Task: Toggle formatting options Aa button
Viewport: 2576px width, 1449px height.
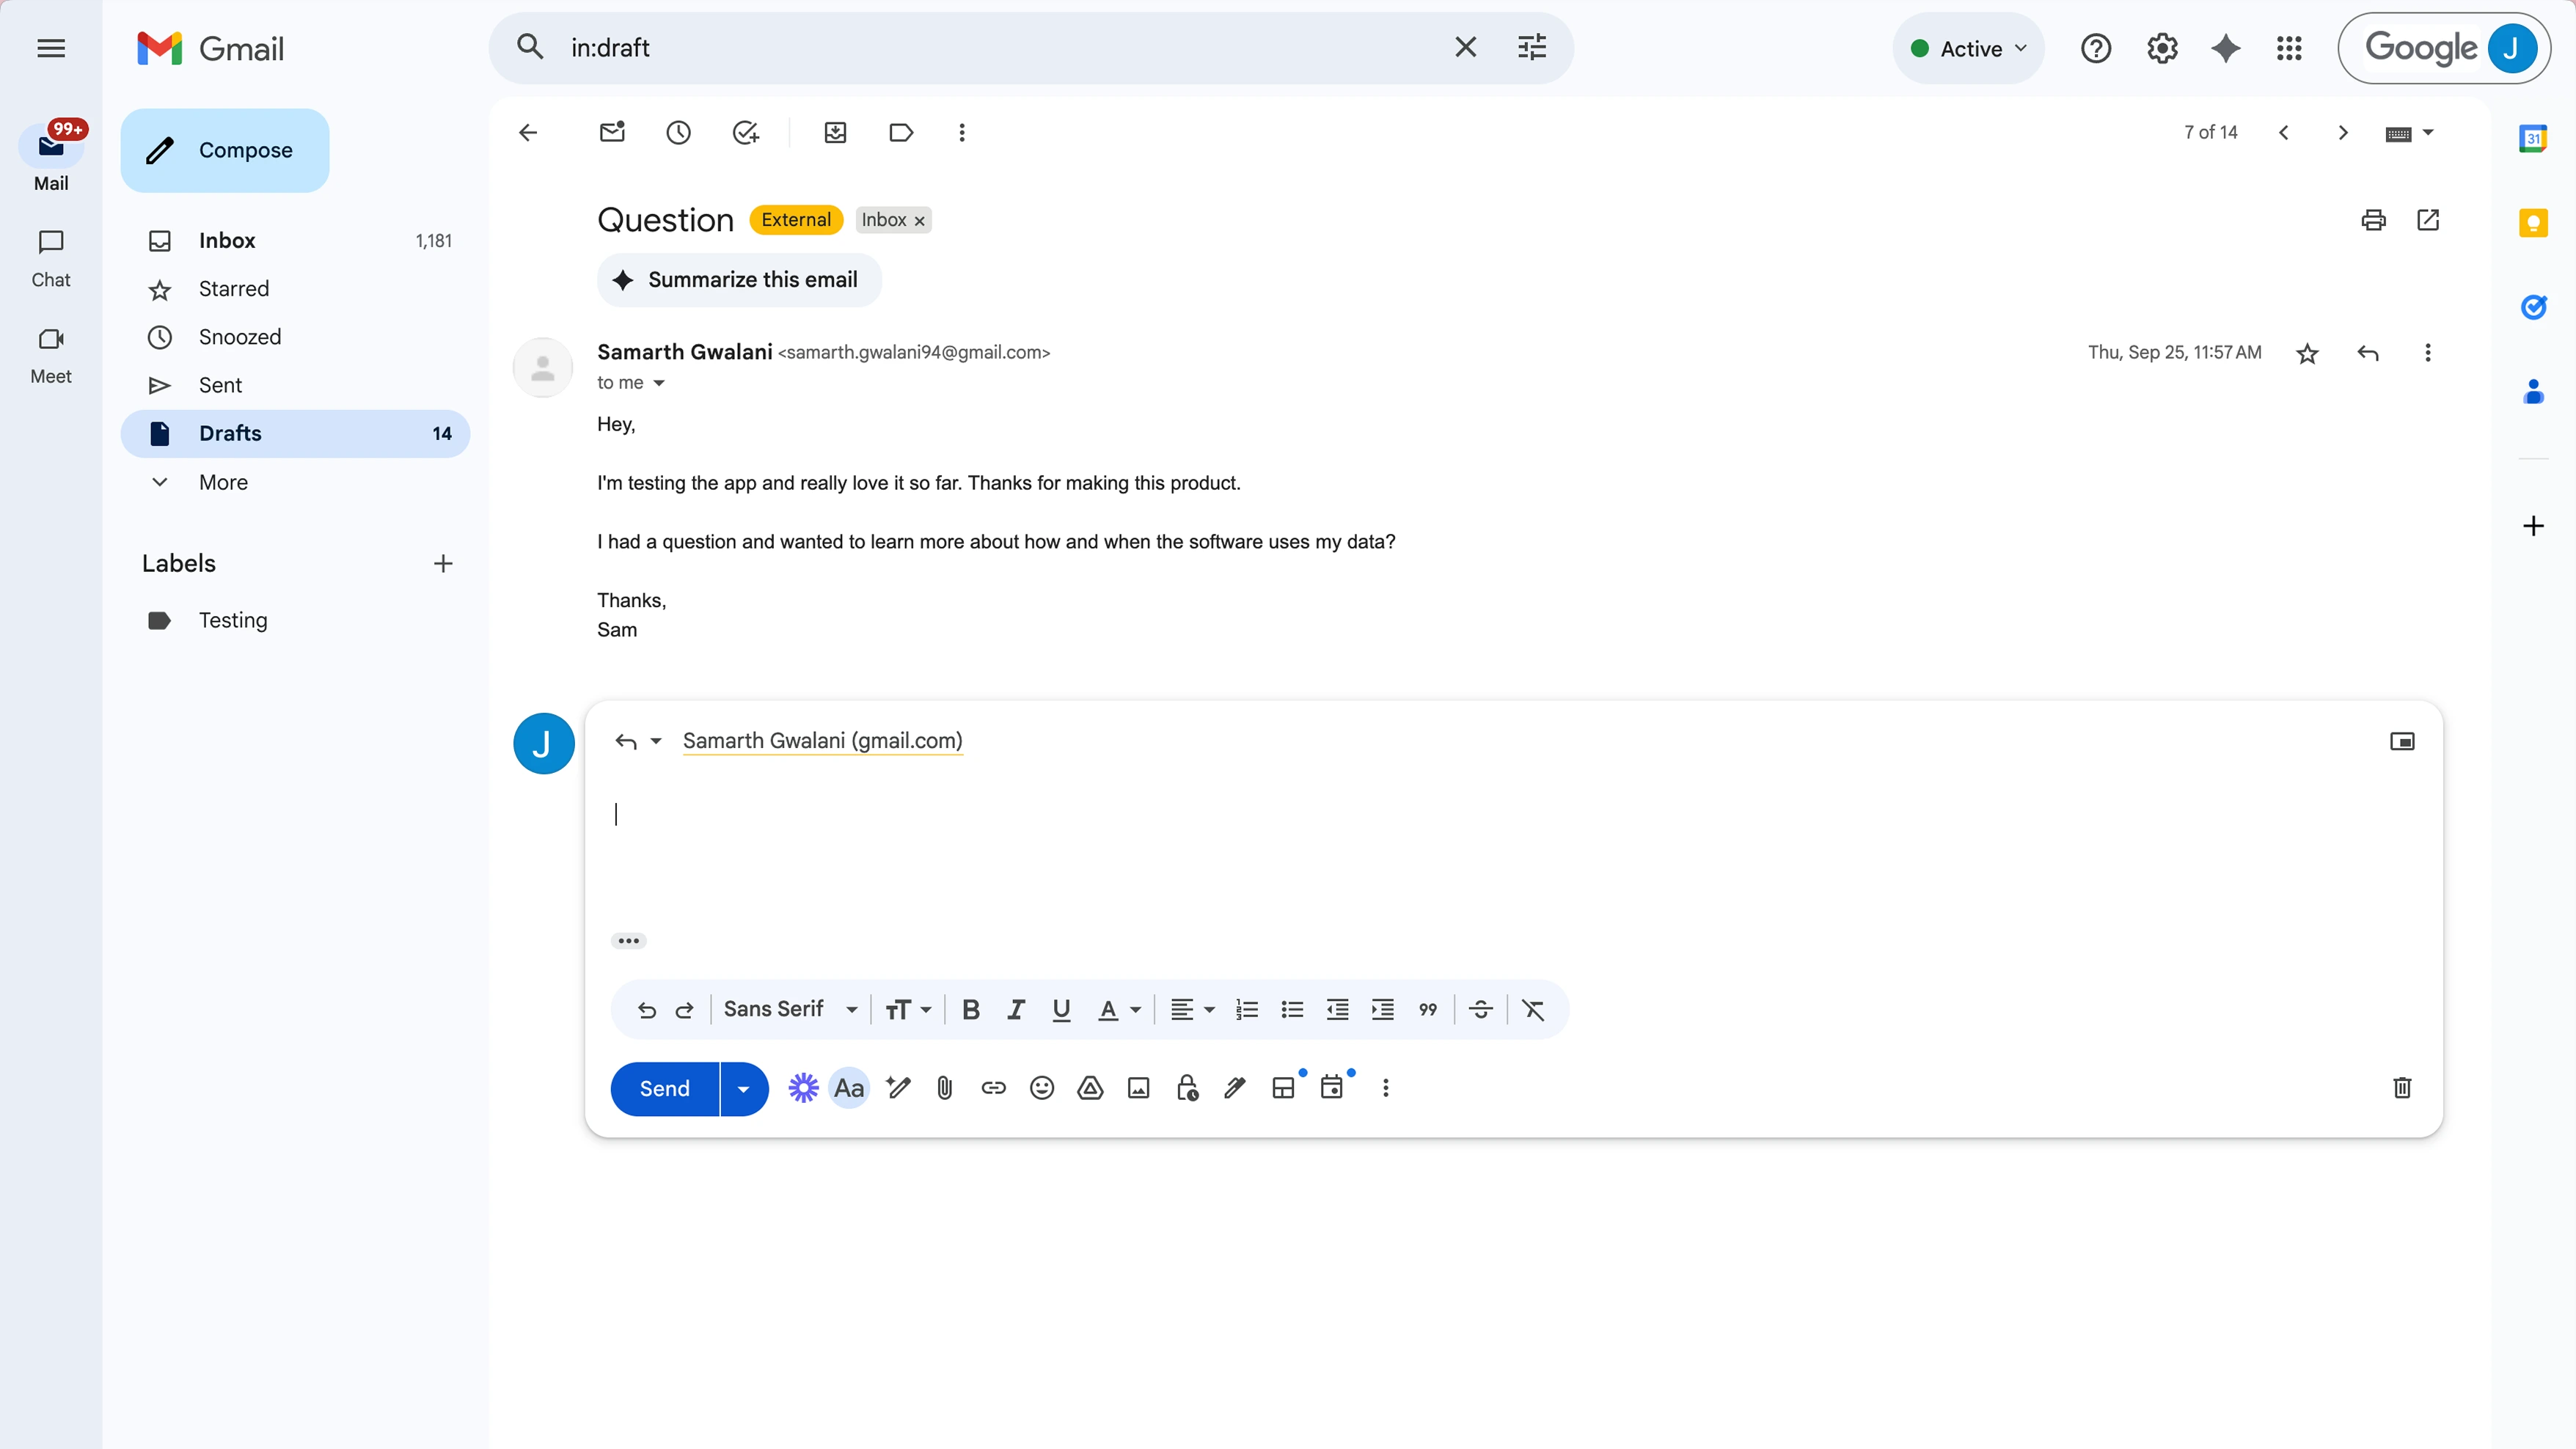Action: click(848, 1088)
